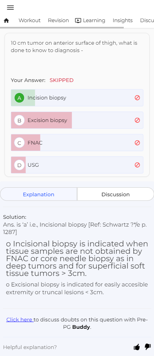This screenshot has height=356, width=154.
Task: Open the Workout tab
Action: (x=29, y=21)
